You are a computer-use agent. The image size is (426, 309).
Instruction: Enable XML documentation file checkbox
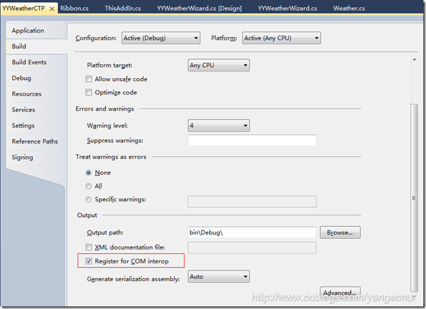coord(89,247)
